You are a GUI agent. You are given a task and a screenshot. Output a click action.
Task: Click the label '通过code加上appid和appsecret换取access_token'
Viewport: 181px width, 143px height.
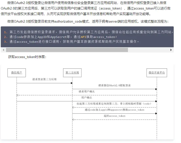115,110
